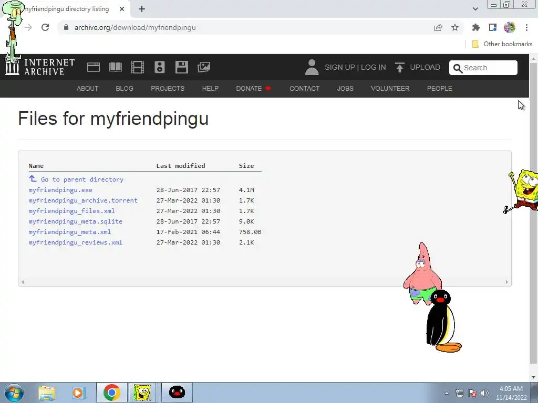Open the network tray icon

click(x=459, y=393)
